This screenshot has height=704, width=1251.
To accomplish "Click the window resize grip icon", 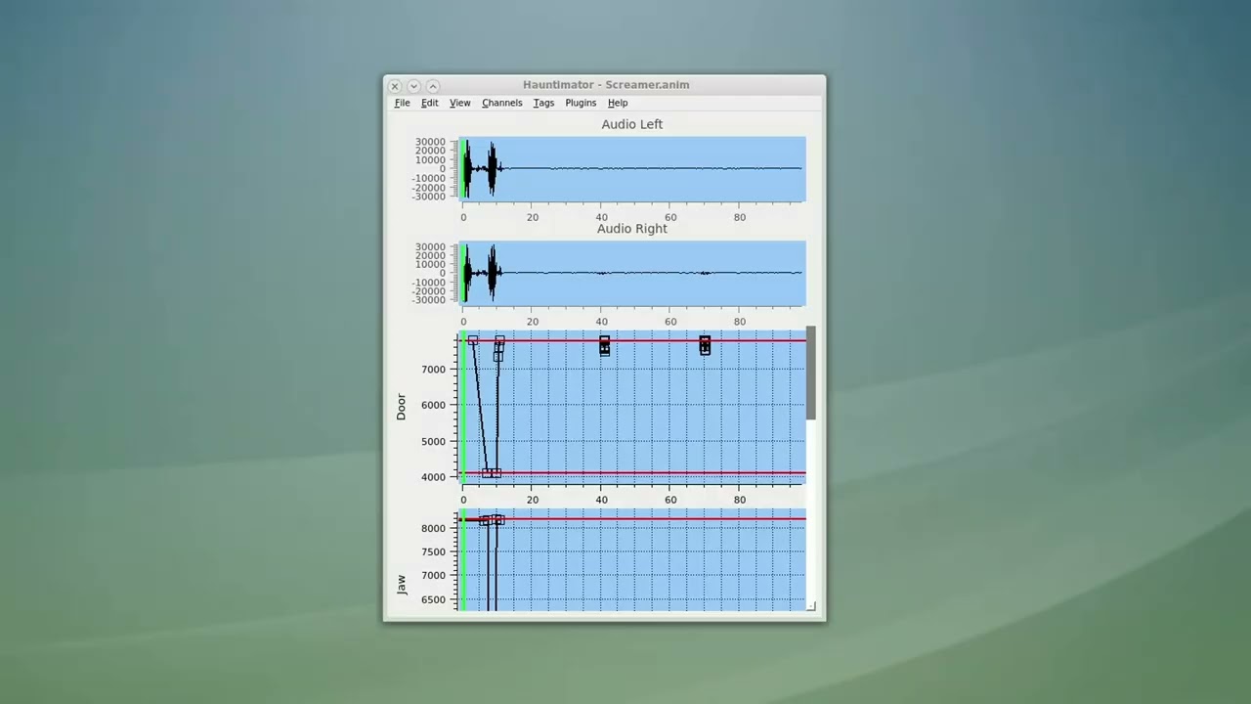I will [811, 607].
